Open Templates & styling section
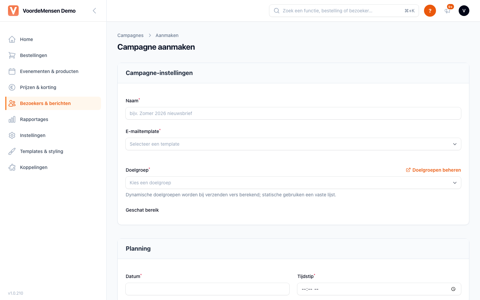Image resolution: width=480 pixels, height=300 pixels. coord(53,151)
